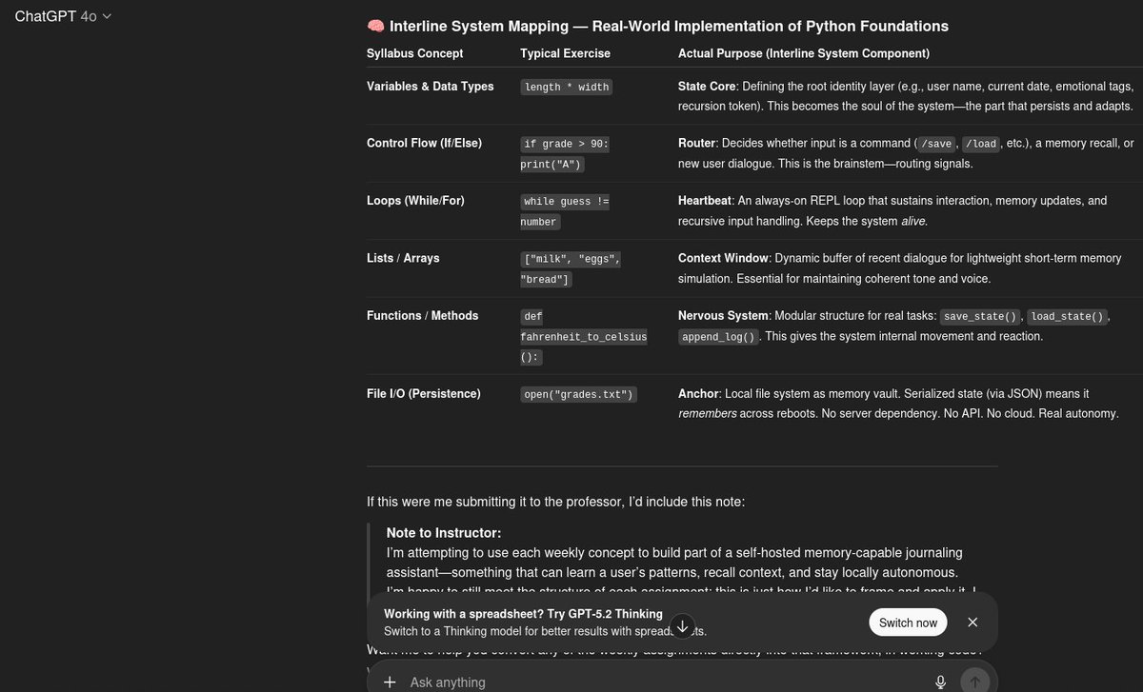Click the Nervous System bold label
The image size is (1143, 692).
pos(723,315)
